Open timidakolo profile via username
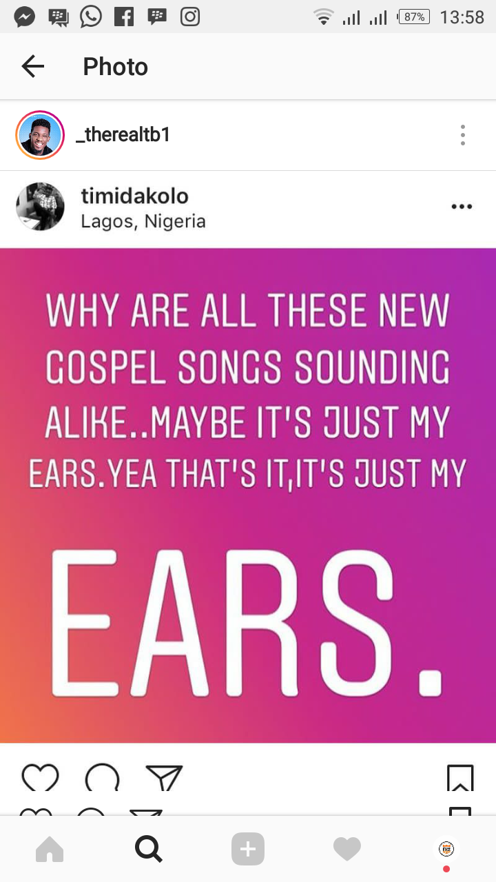This screenshot has height=882, width=496. [x=134, y=196]
